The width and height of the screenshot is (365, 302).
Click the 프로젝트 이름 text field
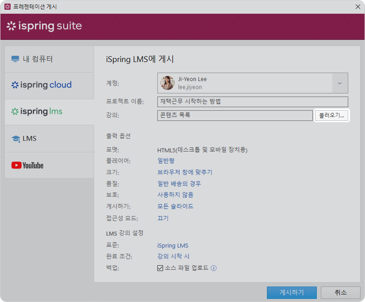click(252, 102)
